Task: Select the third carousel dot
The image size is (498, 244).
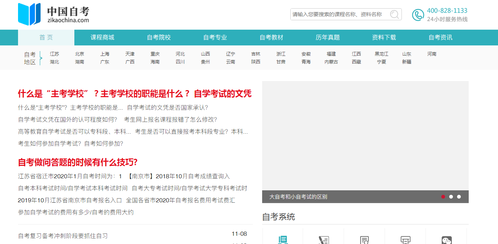Action: tap(459, 197)
